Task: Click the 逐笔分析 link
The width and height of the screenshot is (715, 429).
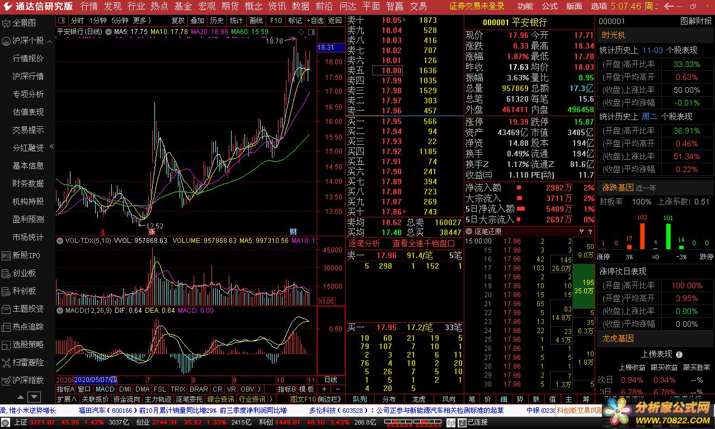Action: click(364, 244)
